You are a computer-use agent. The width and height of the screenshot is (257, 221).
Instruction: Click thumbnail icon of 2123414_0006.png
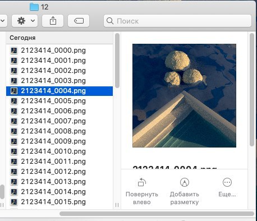click(x=14, y=111)
